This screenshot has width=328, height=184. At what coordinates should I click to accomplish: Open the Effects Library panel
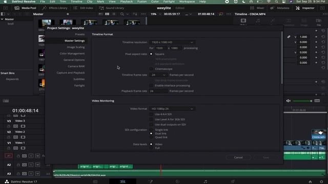pos(55,8)
